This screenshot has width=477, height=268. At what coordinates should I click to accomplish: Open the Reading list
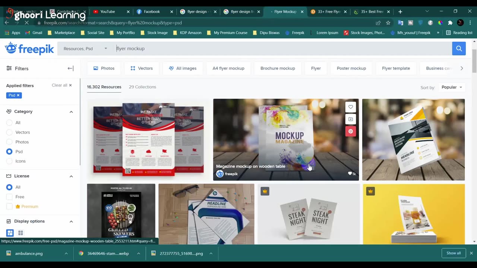[459, 33]
